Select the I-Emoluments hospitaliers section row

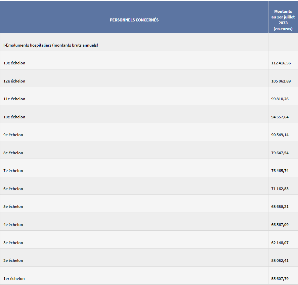point(51,45)
